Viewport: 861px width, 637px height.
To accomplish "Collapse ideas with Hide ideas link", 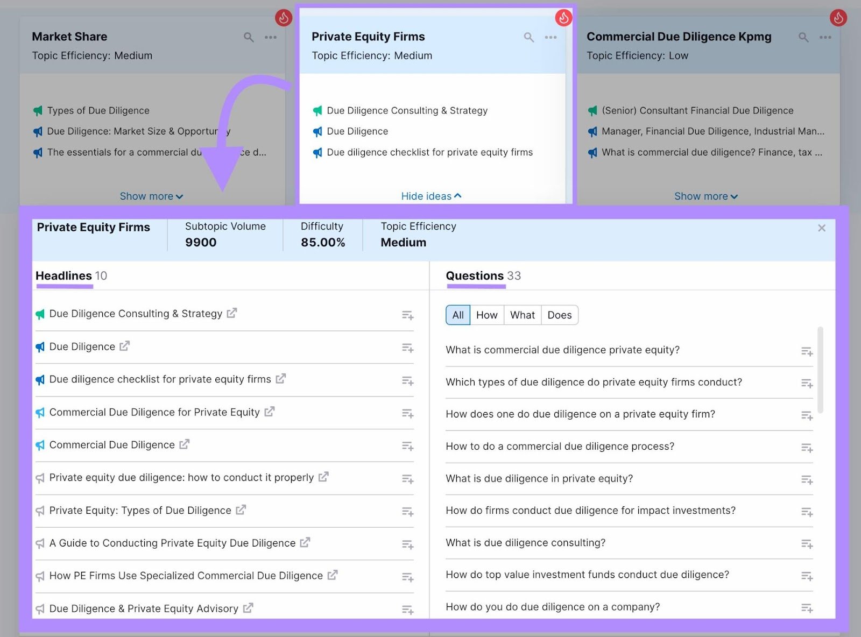I will pyautogui.click(x=431, y=196).
